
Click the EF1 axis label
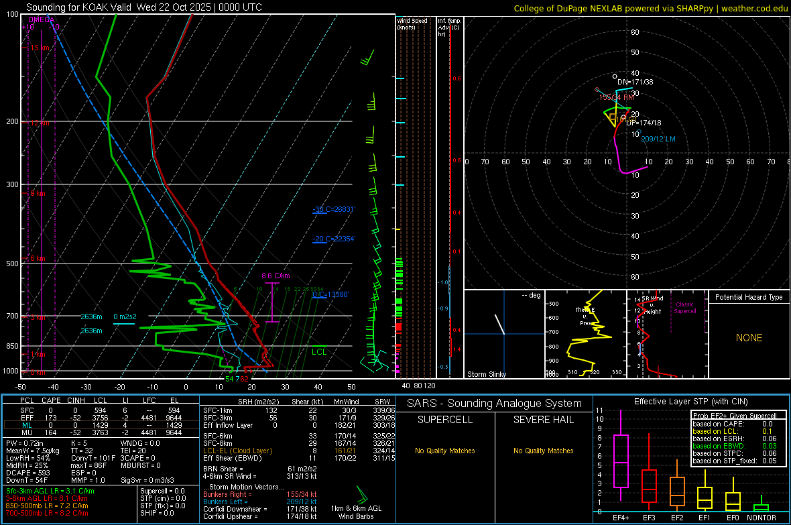tap(705, 518)
